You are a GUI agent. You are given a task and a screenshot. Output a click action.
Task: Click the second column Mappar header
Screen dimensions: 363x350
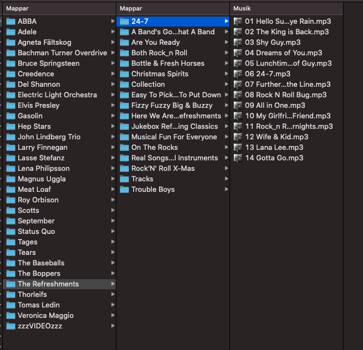173,8
